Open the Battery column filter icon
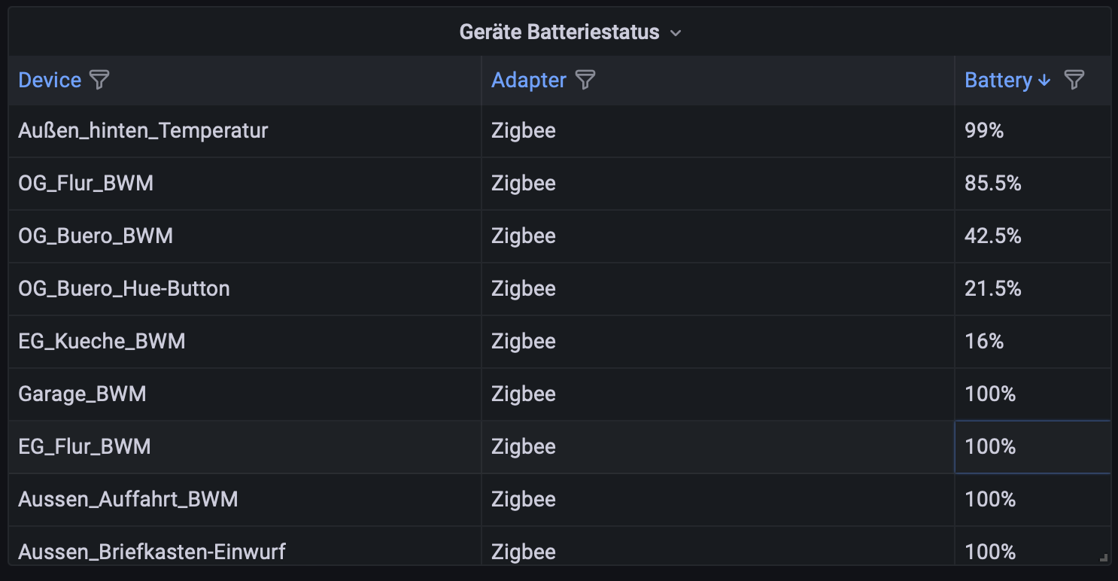Image resolution: width=1118 pixels, height=581 pixels. tap(1074, 80)
